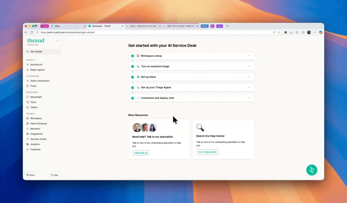
Task: Open the Thread workspace switcher dropdown
Action: [57, 41]
